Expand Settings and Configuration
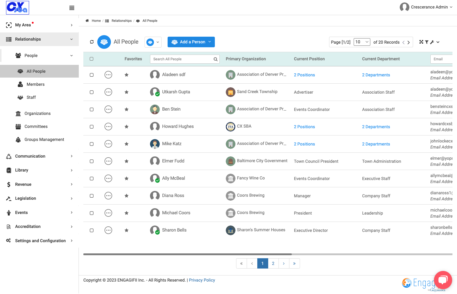 pos(39,241)
